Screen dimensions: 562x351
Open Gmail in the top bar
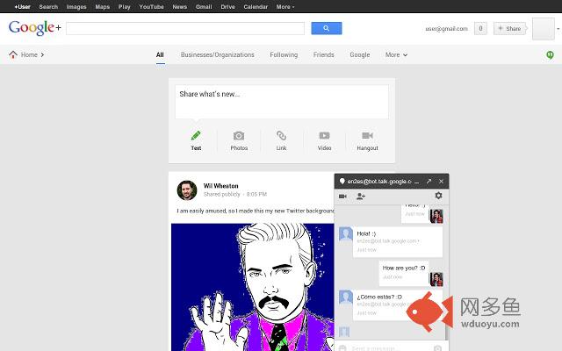204,7
